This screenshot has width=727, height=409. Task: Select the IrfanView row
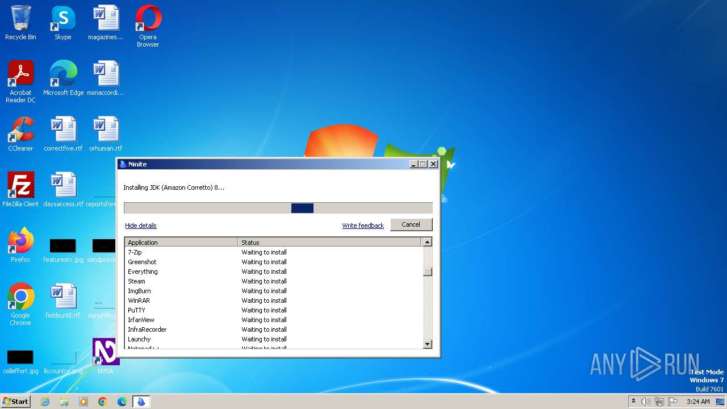pos(274,320)
